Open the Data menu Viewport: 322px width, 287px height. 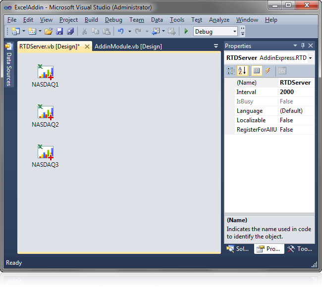click(157, 20)
